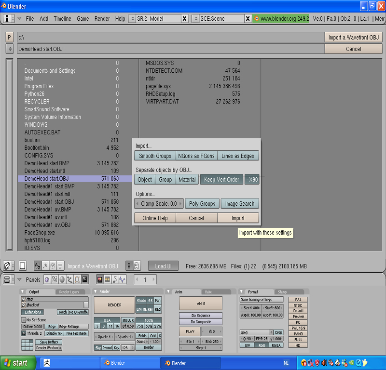Screen dimensions: 386x370
Task: Sort files by extension icon
Action: (45, 266)
